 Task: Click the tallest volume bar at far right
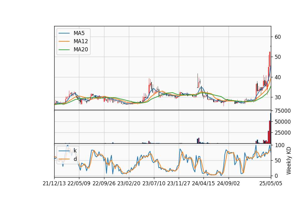pos(271,128)
